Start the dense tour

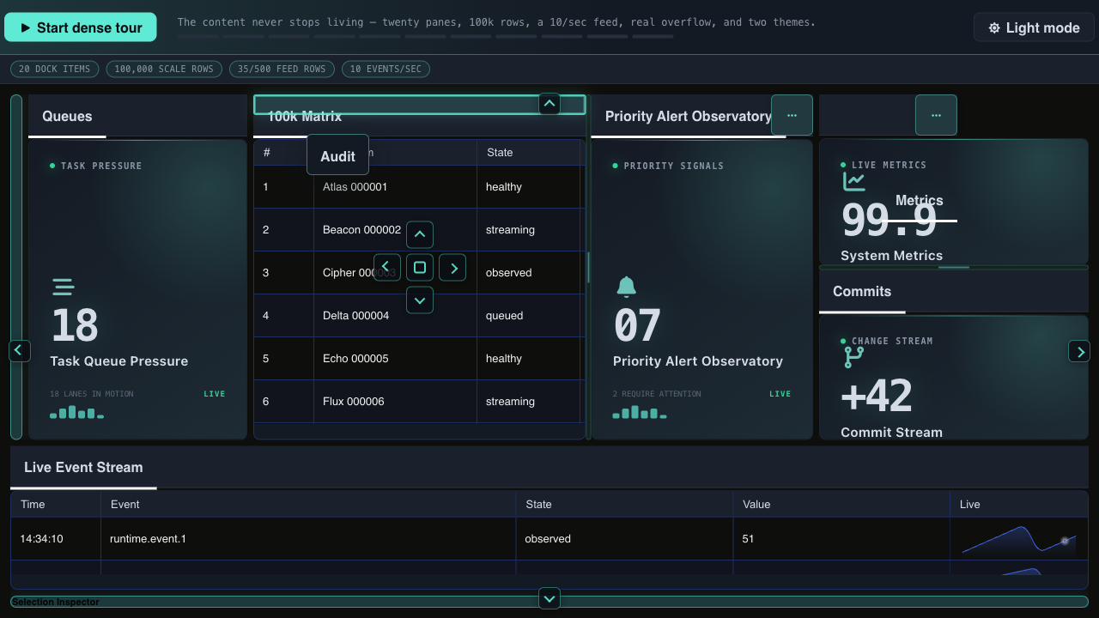pos(81,27)
